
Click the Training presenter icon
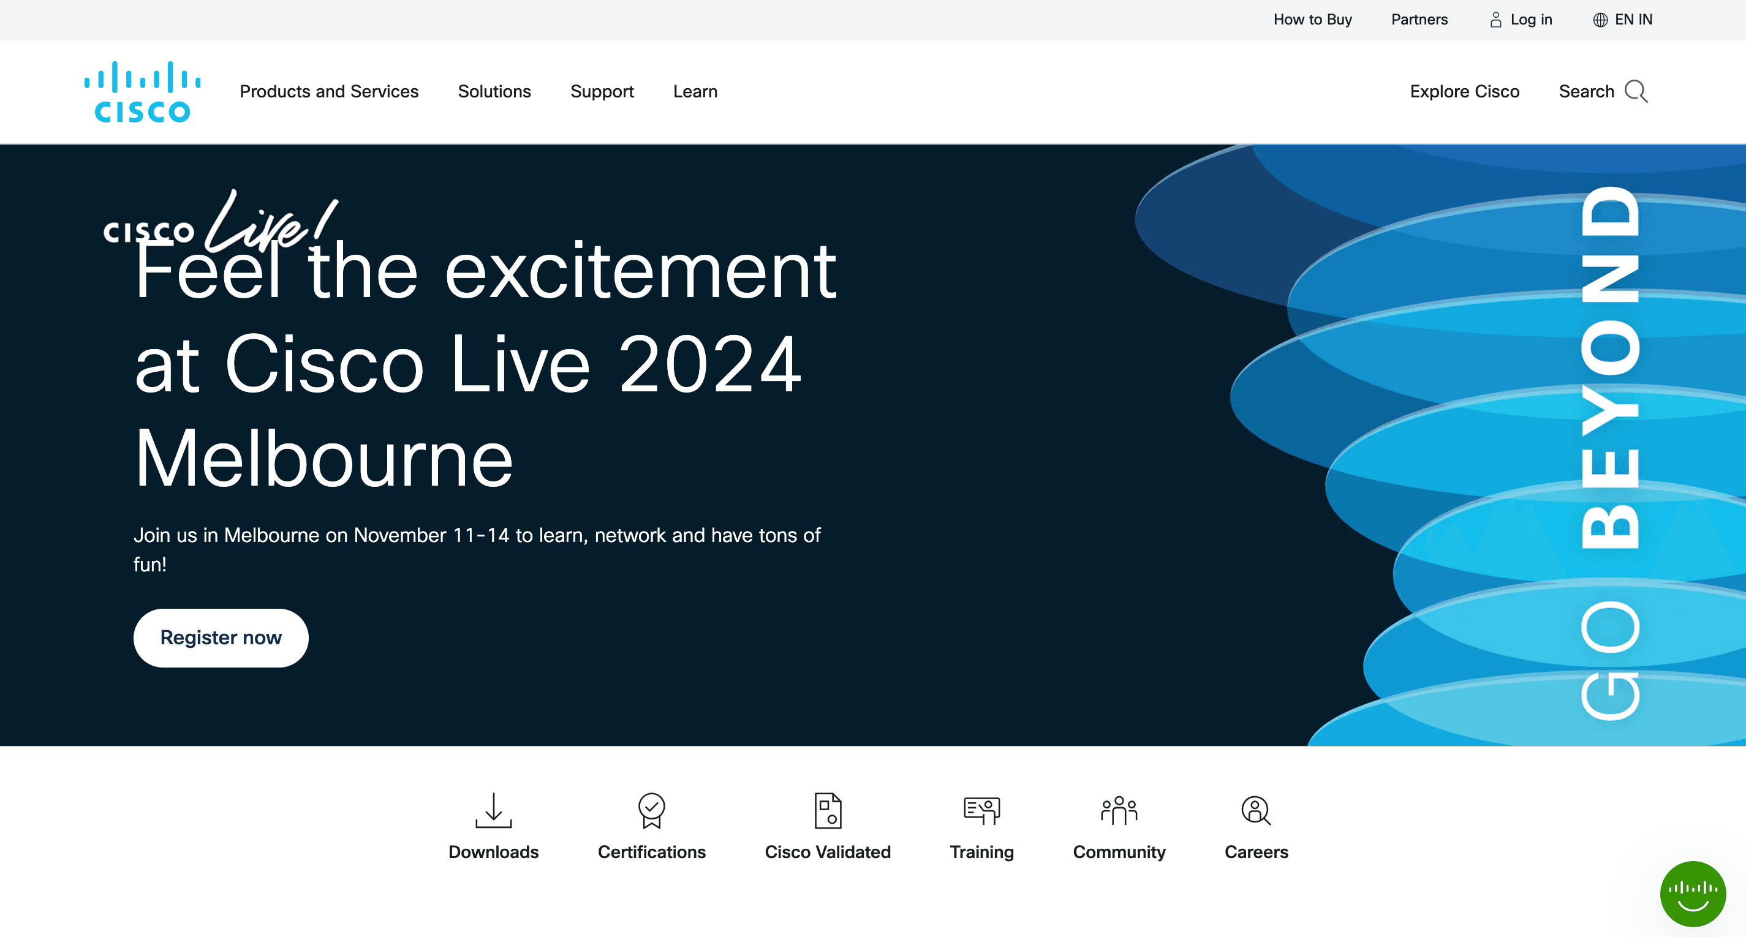[x=981, y=810]
